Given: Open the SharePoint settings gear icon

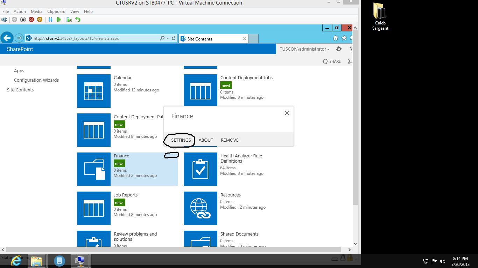Looking at the screenshot, I should (339, 49).
